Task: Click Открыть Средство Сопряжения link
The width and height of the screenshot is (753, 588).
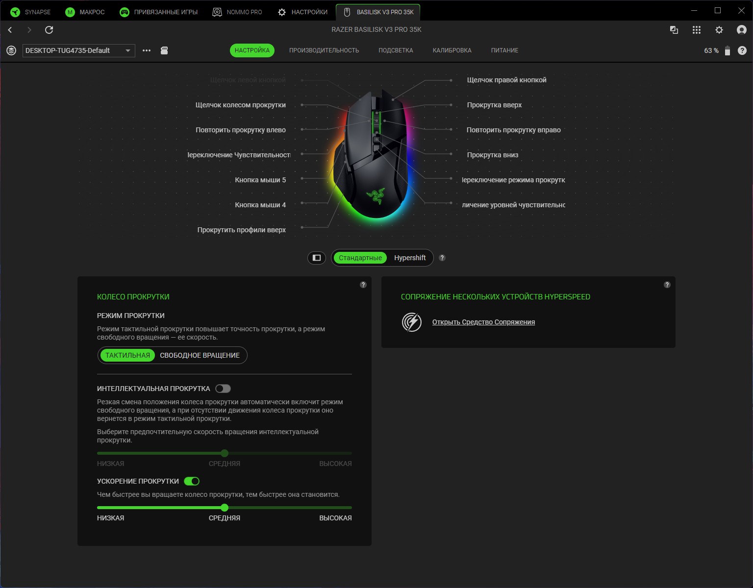Action: click(483, 322)
